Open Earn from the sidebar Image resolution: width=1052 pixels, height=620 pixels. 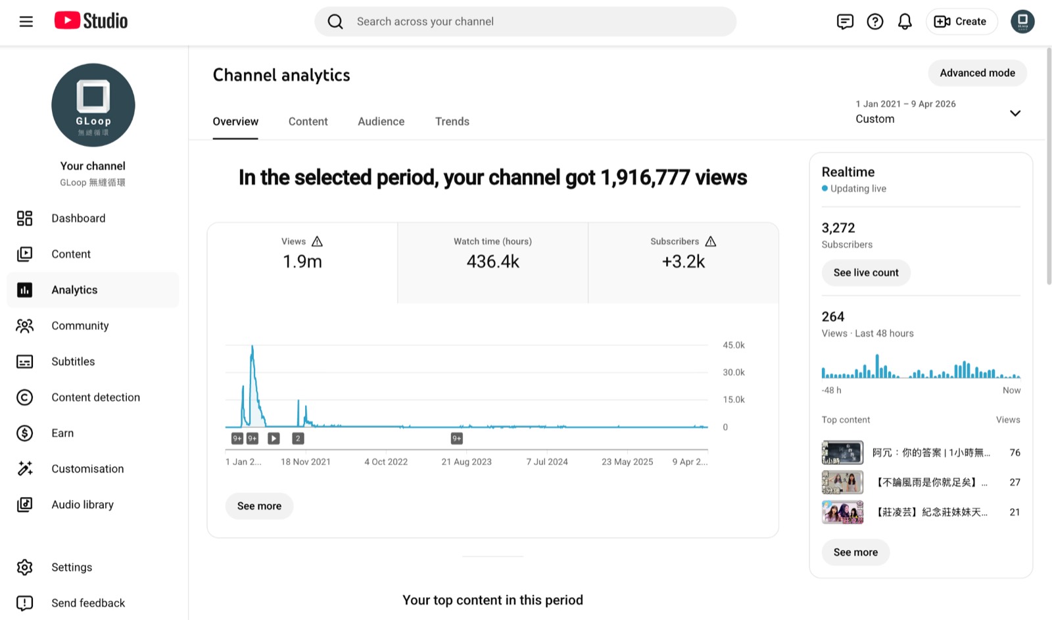[93, 433]
